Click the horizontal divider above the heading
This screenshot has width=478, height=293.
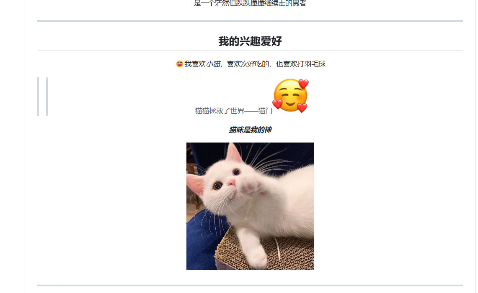pyautogui.click(x=250, y=21)
